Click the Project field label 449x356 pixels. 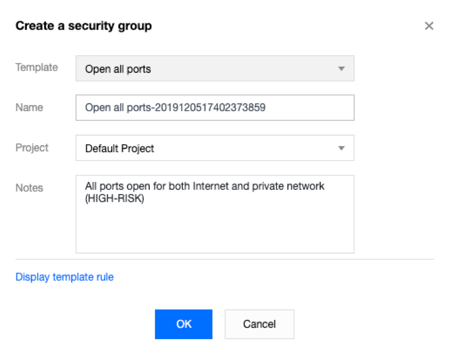click(x=32, y=148)
